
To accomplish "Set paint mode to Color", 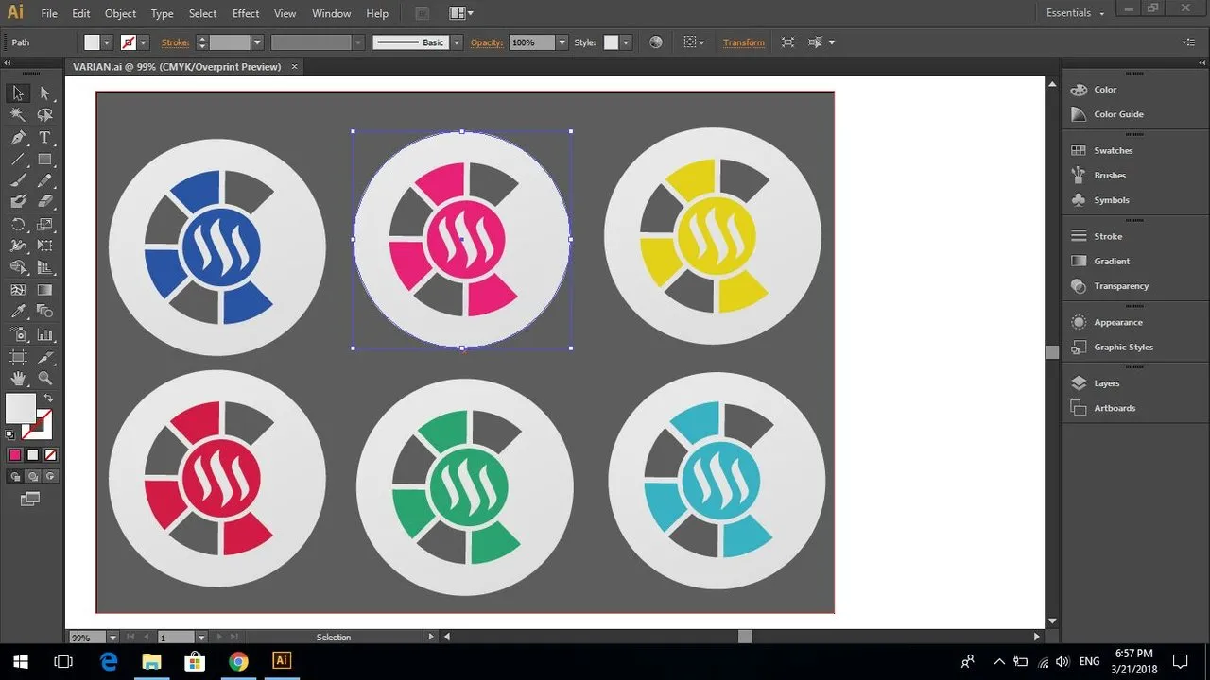I will [15, 454].
